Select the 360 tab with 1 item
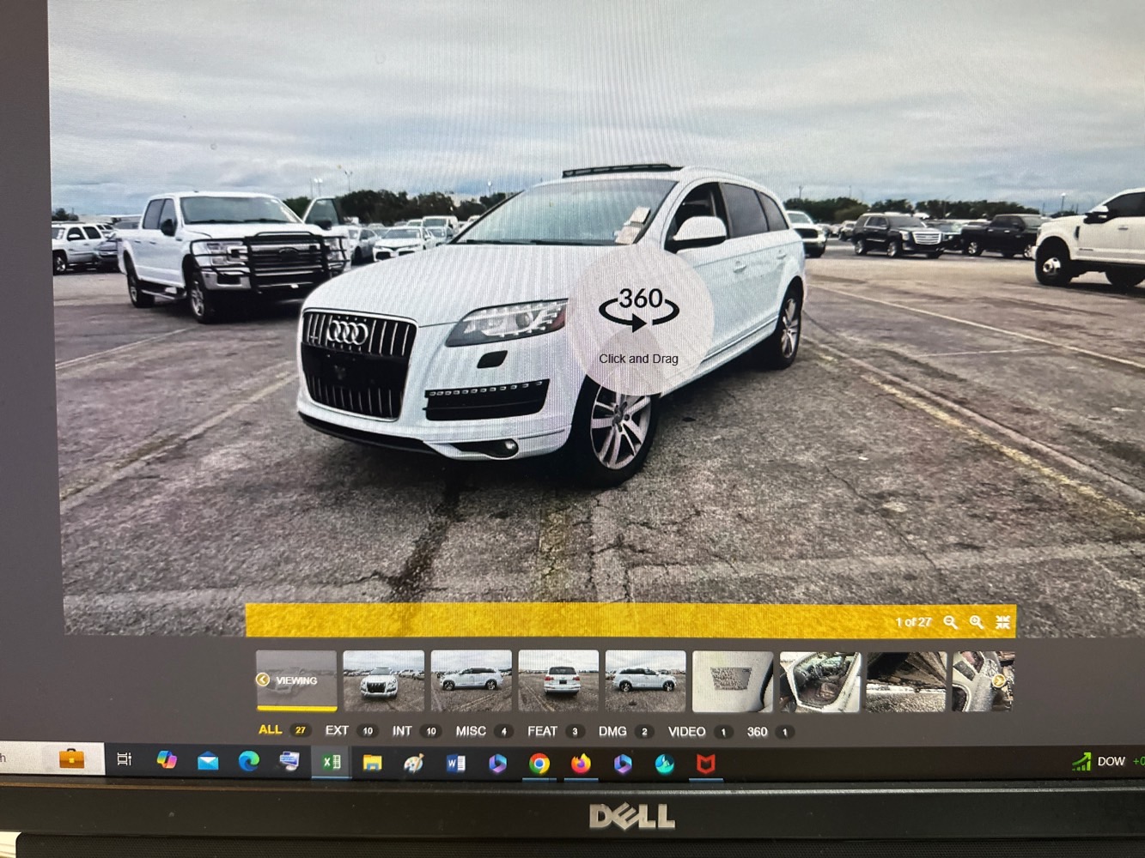 tap(770, 732)
